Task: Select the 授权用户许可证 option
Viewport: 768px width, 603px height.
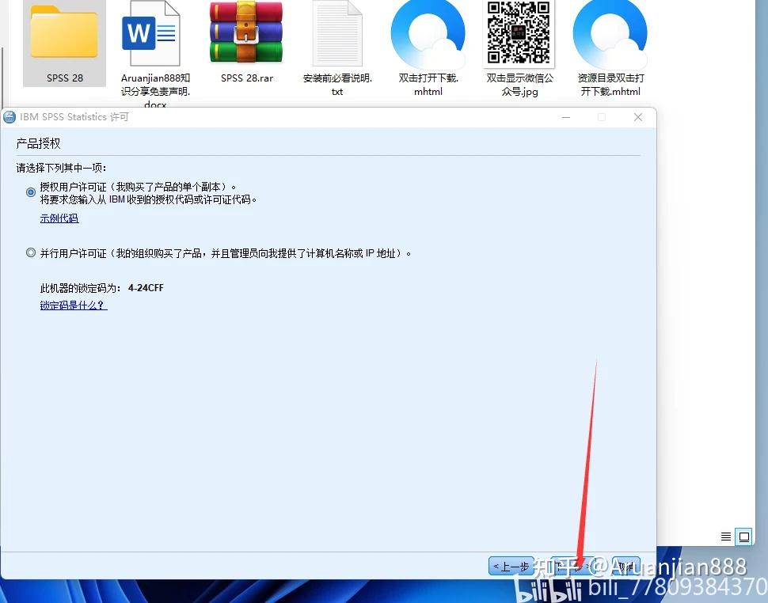Action: [x=30, y=192]
